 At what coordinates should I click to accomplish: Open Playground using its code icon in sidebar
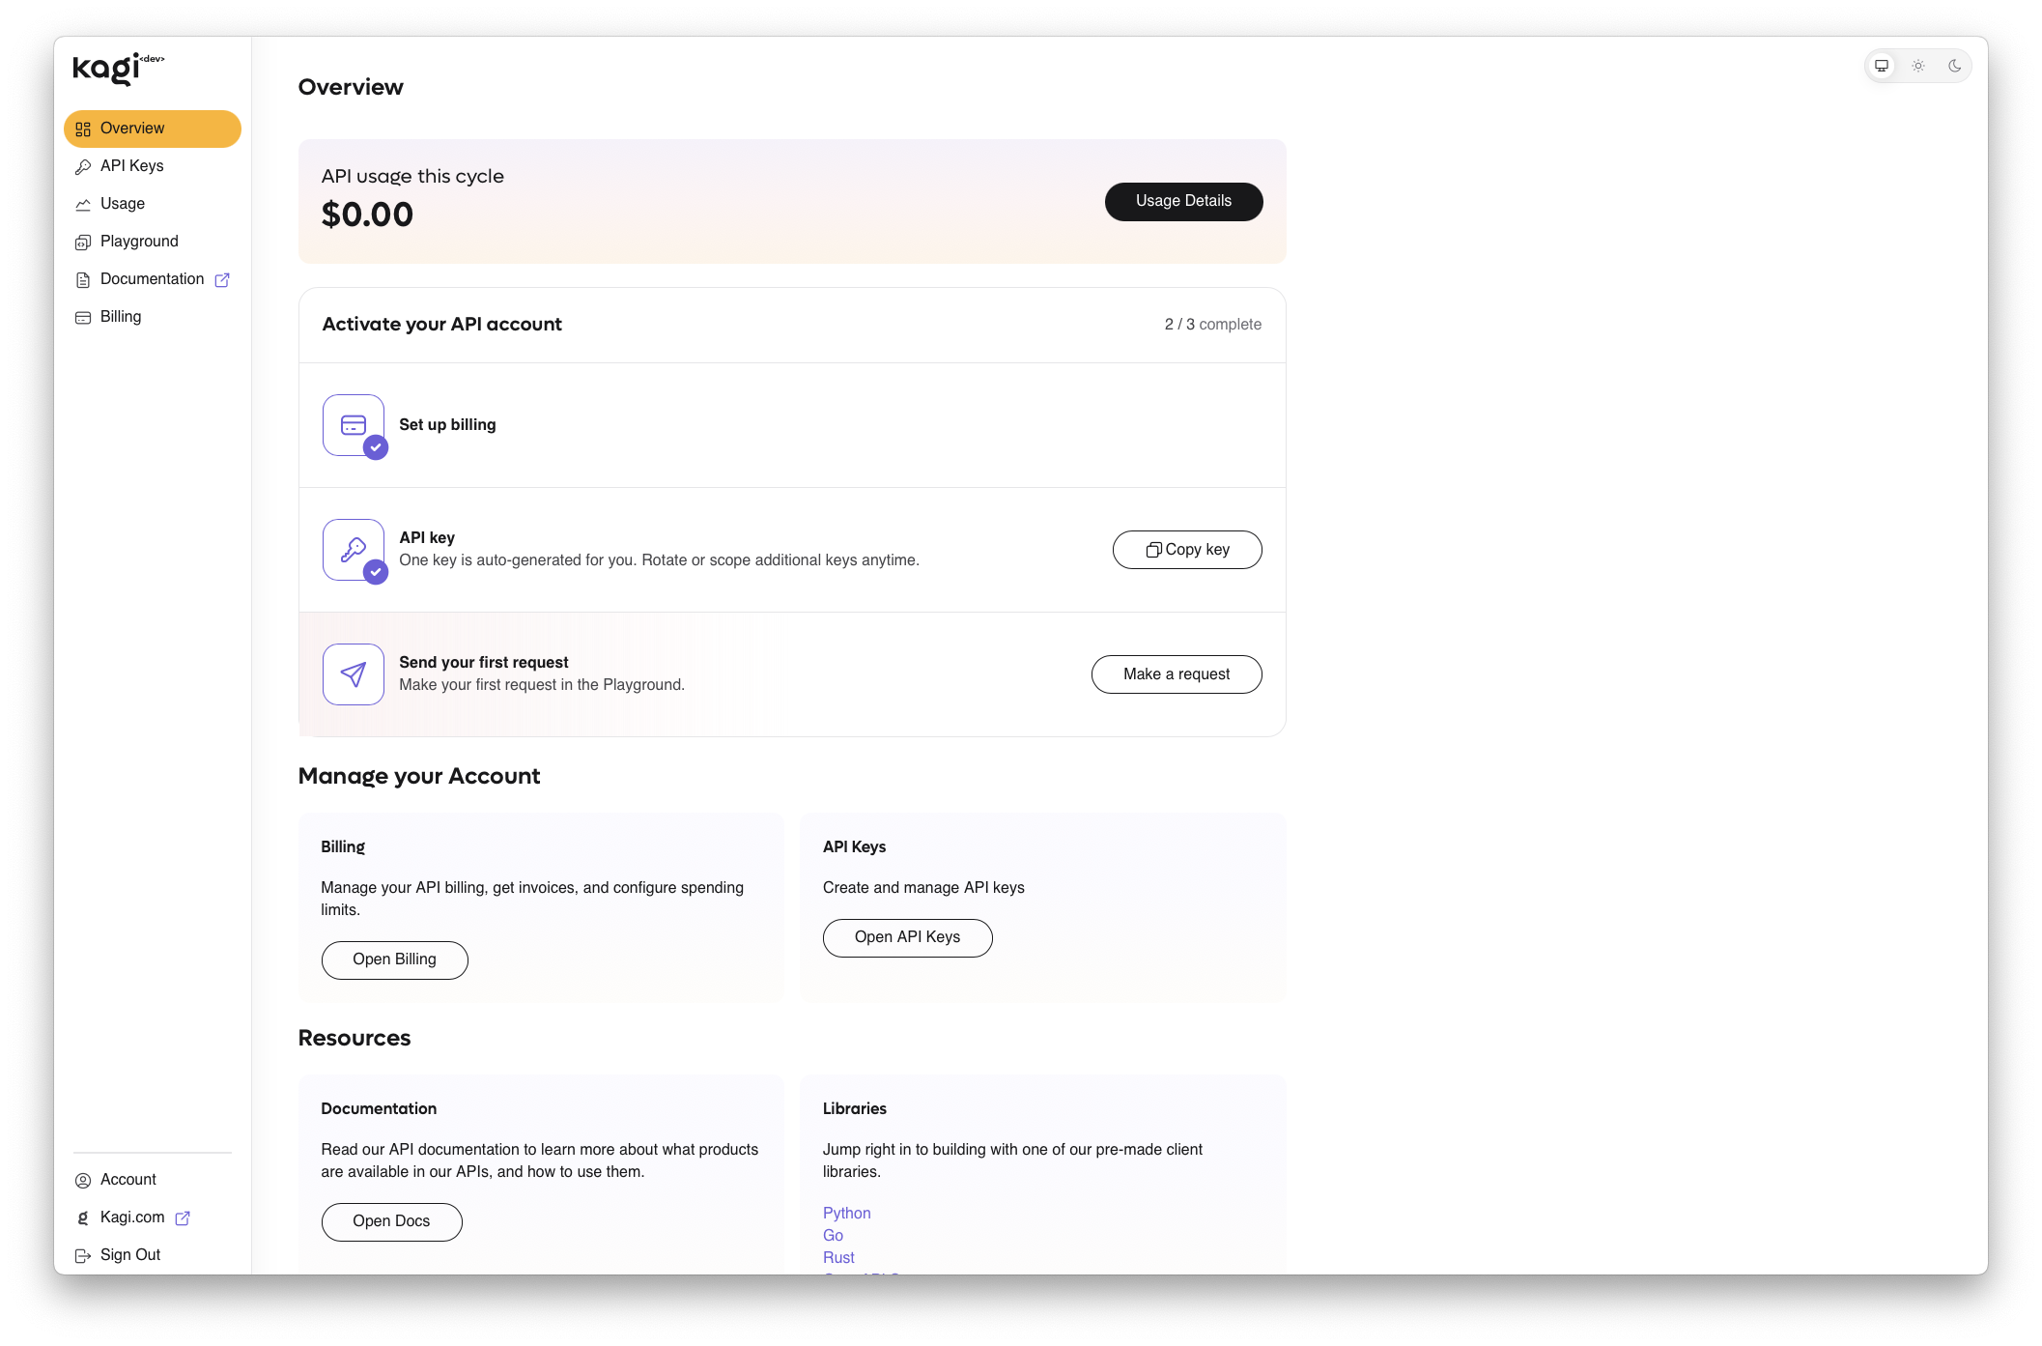(x=83, y=241)
